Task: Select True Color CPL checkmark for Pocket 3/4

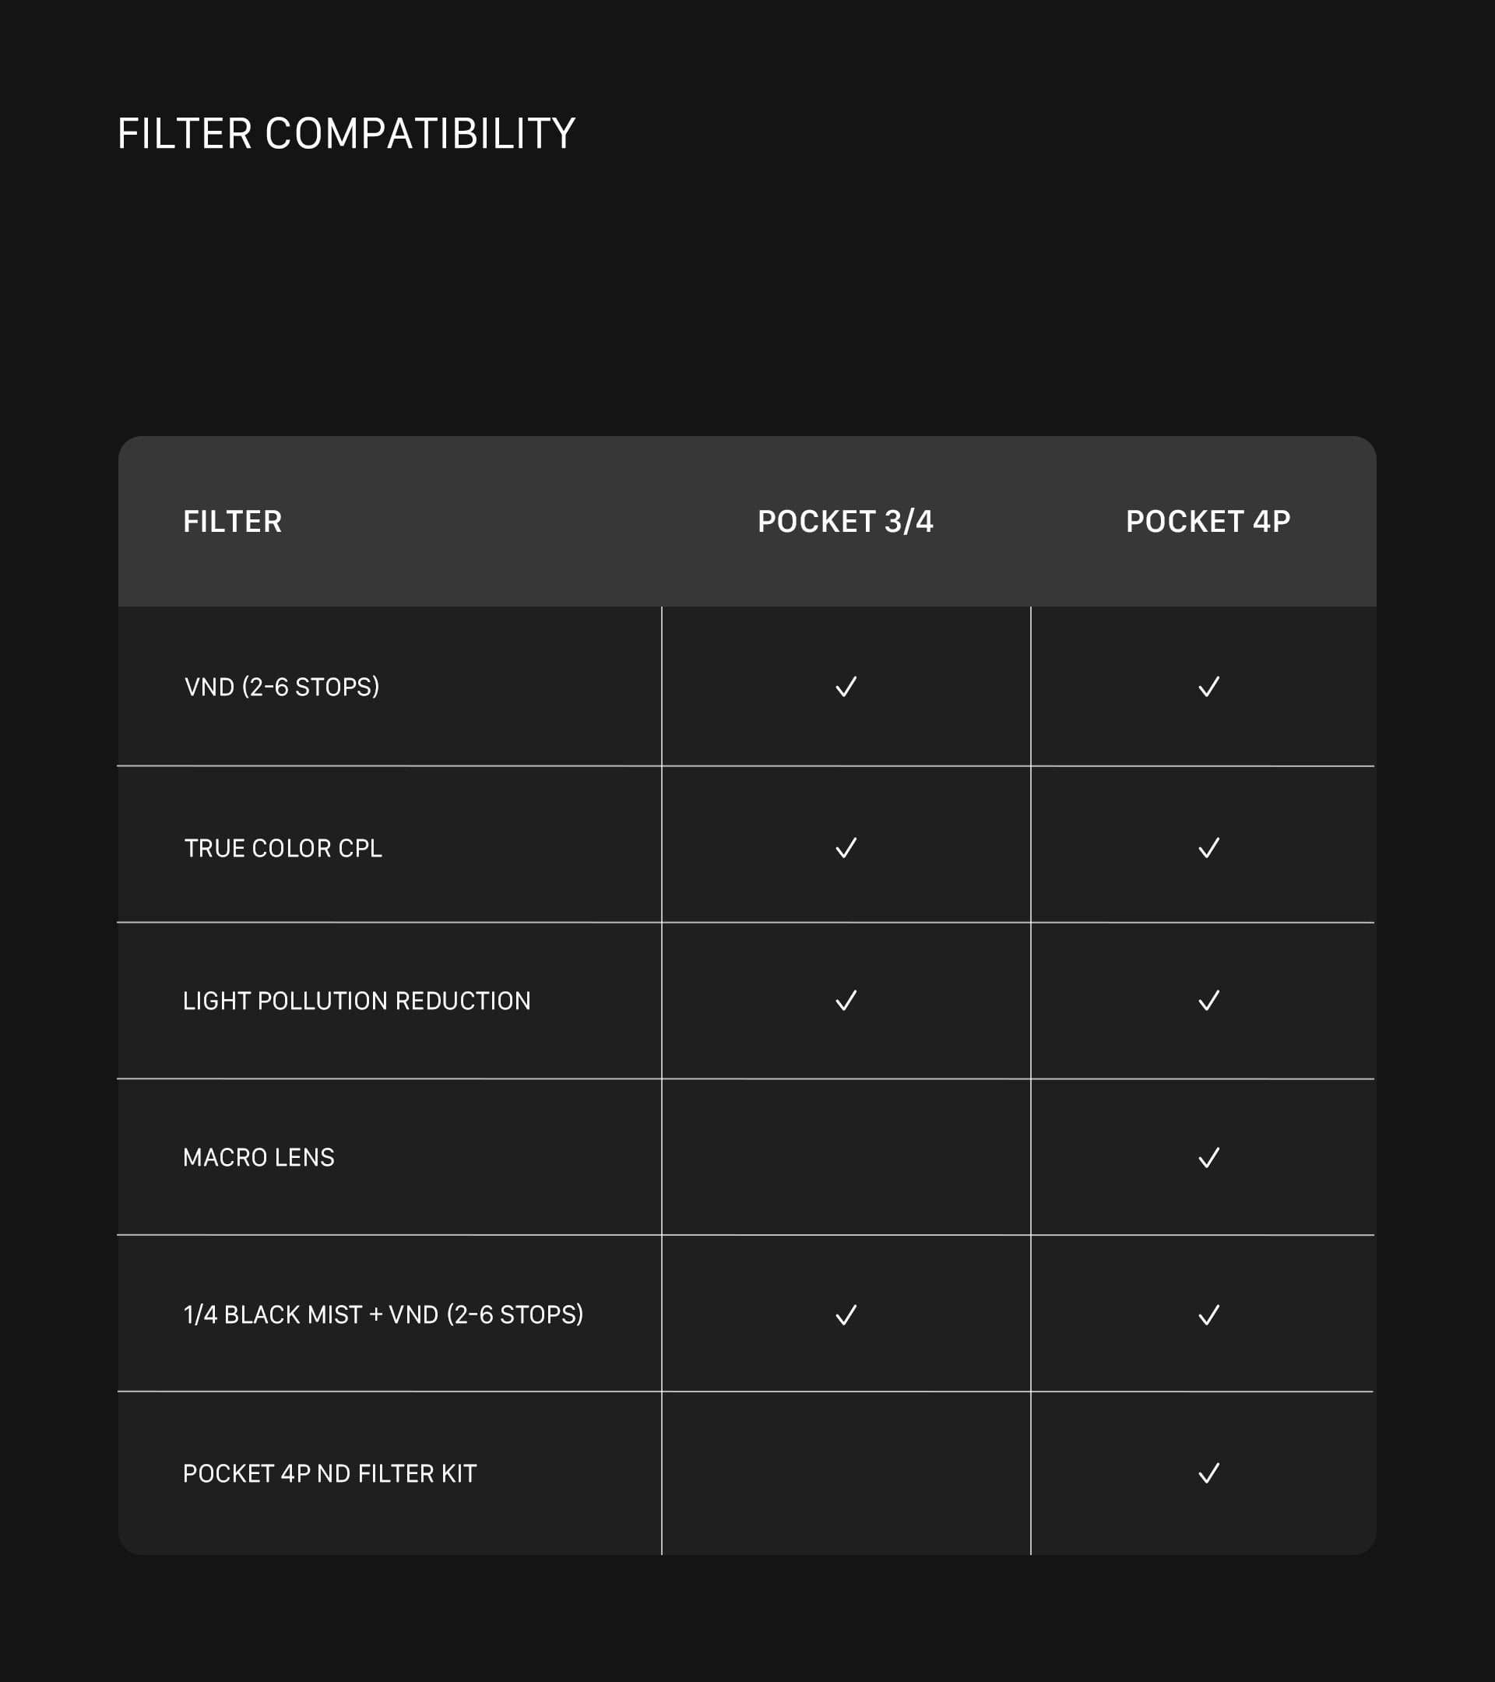Action: click(846, 847)
